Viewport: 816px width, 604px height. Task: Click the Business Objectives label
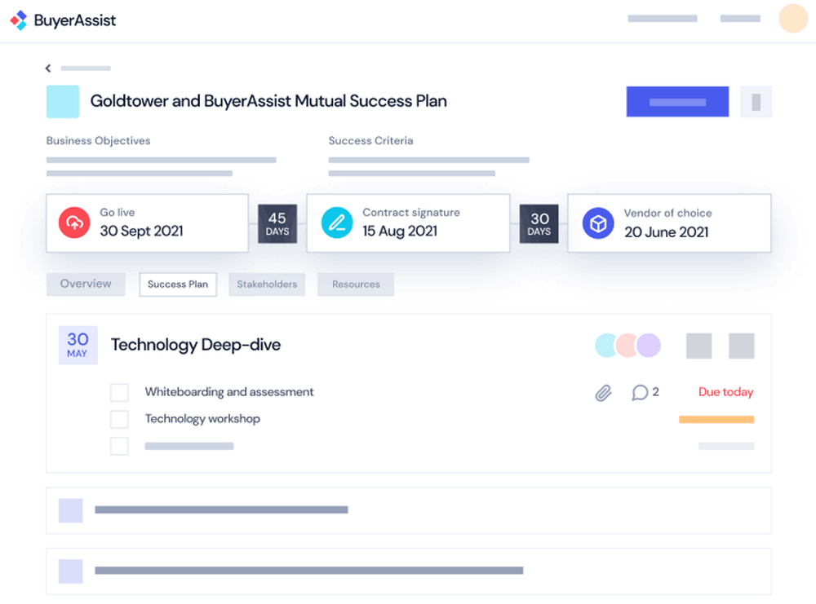99,141
